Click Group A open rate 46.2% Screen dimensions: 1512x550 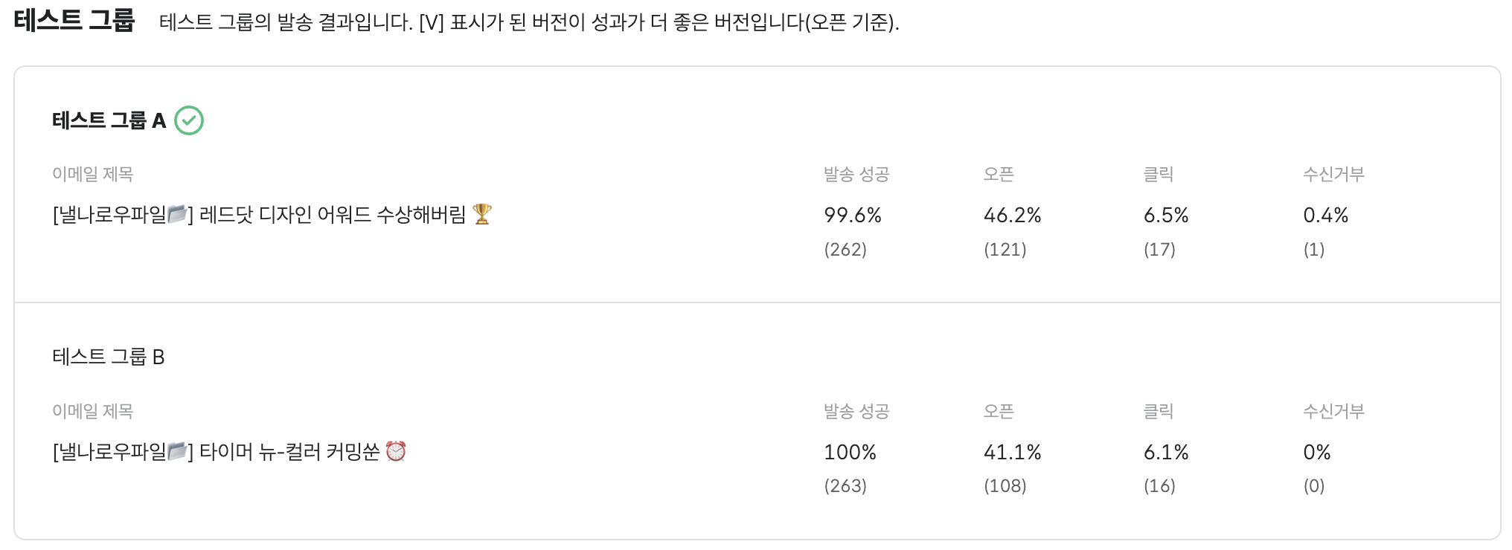pos(1012,216)
